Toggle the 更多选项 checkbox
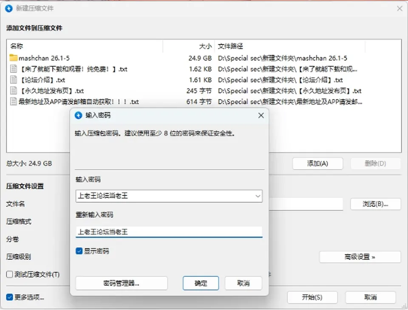The height and width of the screenshot is (310, 408). [9, 297]
